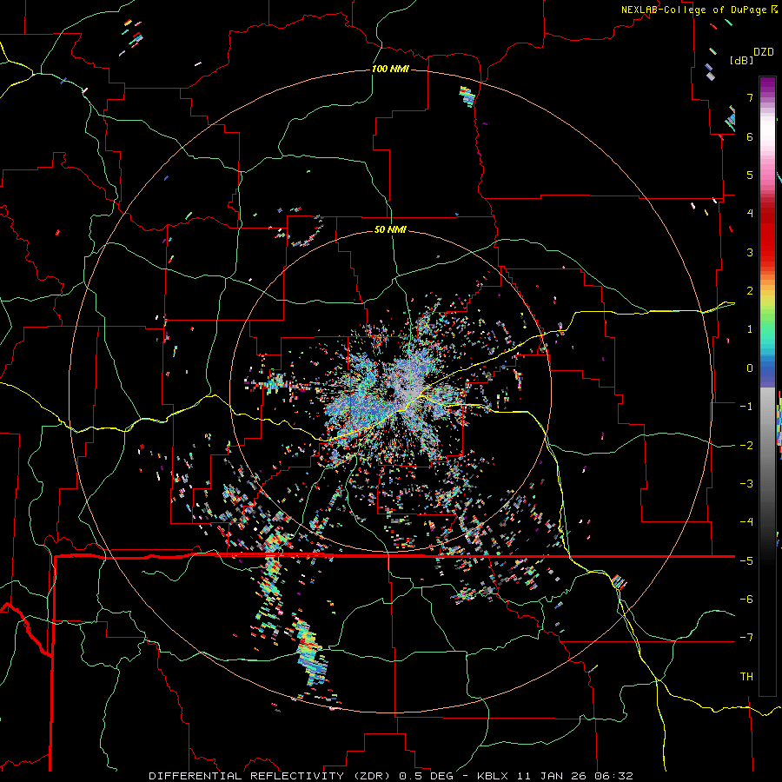782x782 pixels.
Task: Click the radar site center at KBLX
Action: (x=390, y=393)
